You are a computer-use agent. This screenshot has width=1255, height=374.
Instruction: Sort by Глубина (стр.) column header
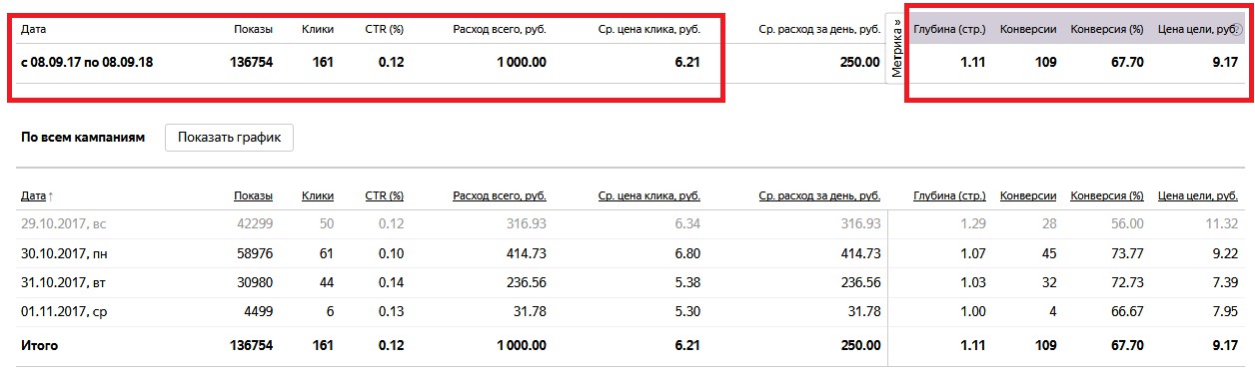(x=949, y=195)
